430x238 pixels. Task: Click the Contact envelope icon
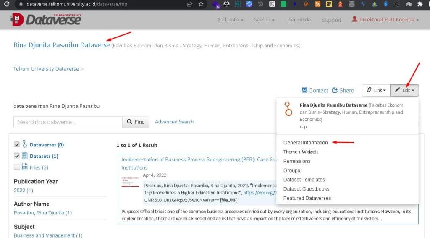coord(304,90)
